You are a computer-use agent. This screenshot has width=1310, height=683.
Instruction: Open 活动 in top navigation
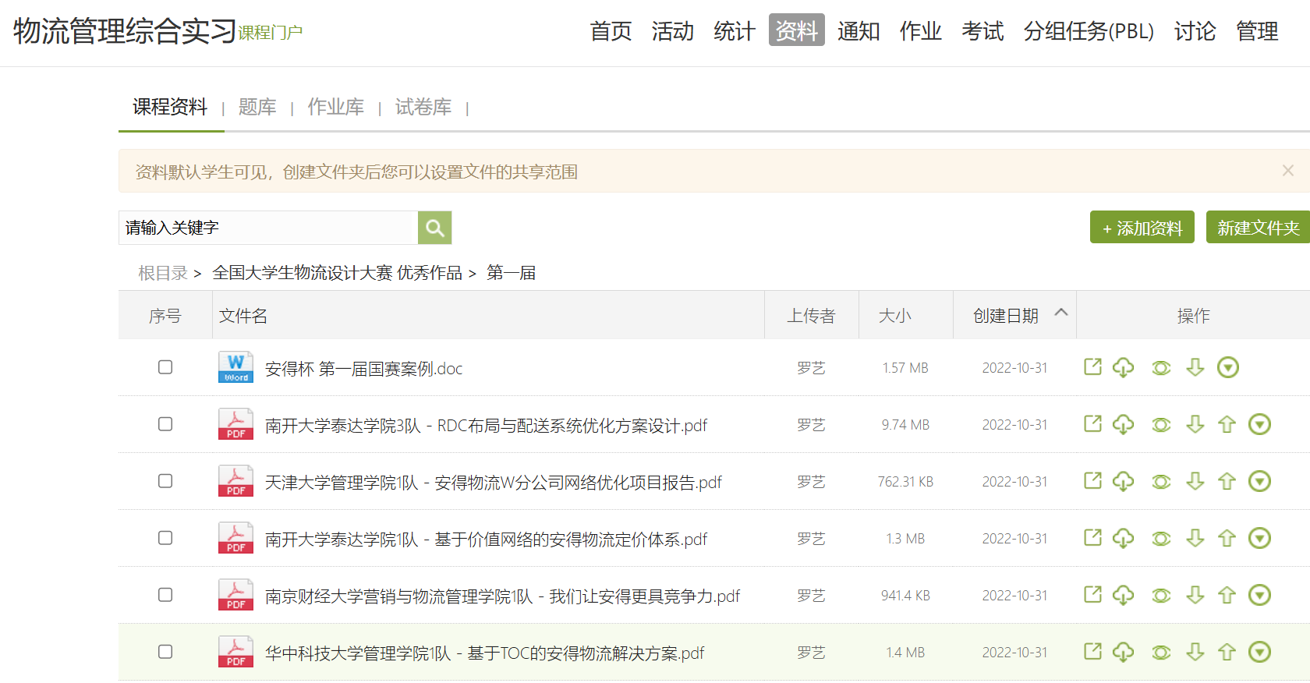click(x=673, y=31)
